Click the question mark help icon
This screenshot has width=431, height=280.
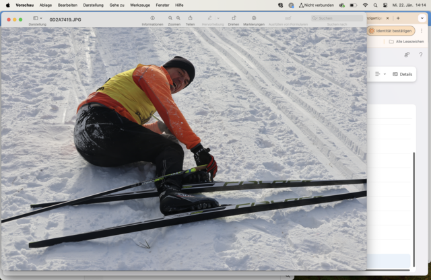[x=421, y=55]
